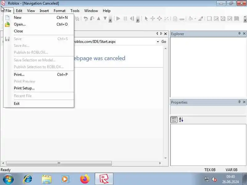Select the paint bucket Fill Color tool
Screen dimensions: 247x185
[190, 19]
